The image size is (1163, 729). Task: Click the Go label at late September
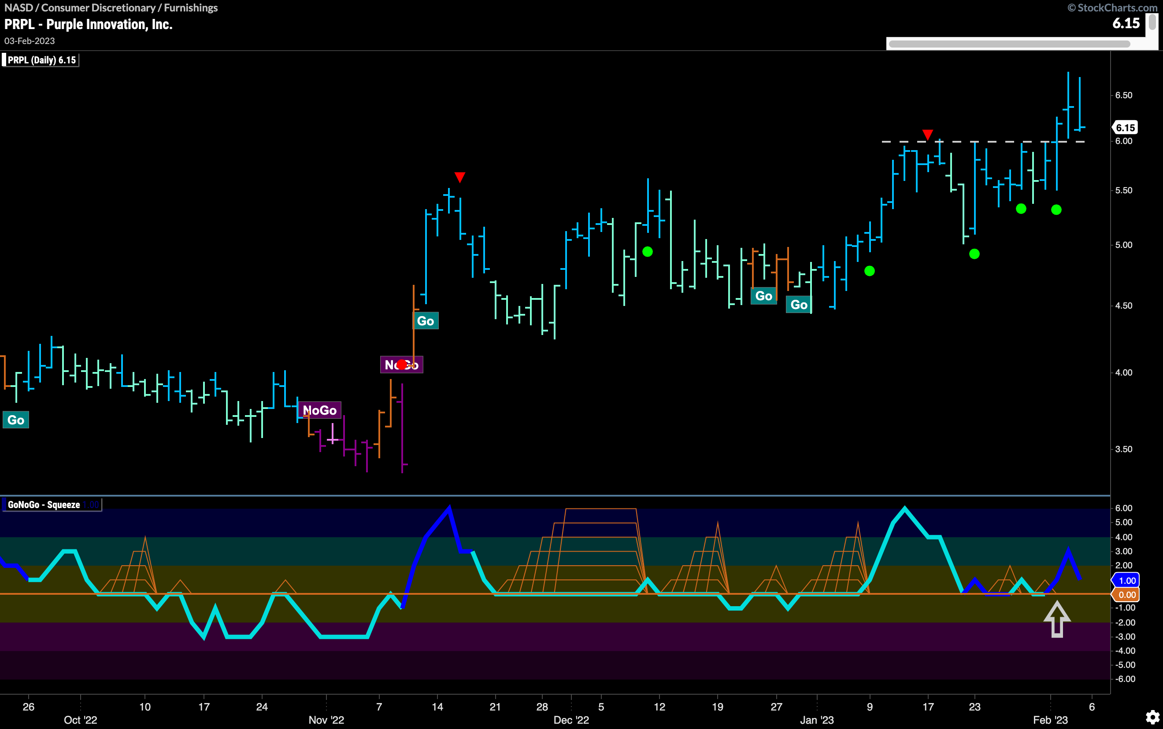pos(16,420)
